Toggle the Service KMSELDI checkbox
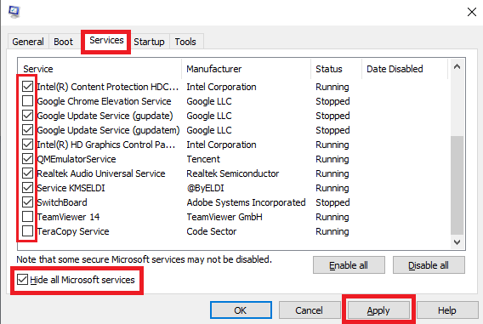This screenshot has width=483, height=324. pyautogui.click(x=28, y=188)
